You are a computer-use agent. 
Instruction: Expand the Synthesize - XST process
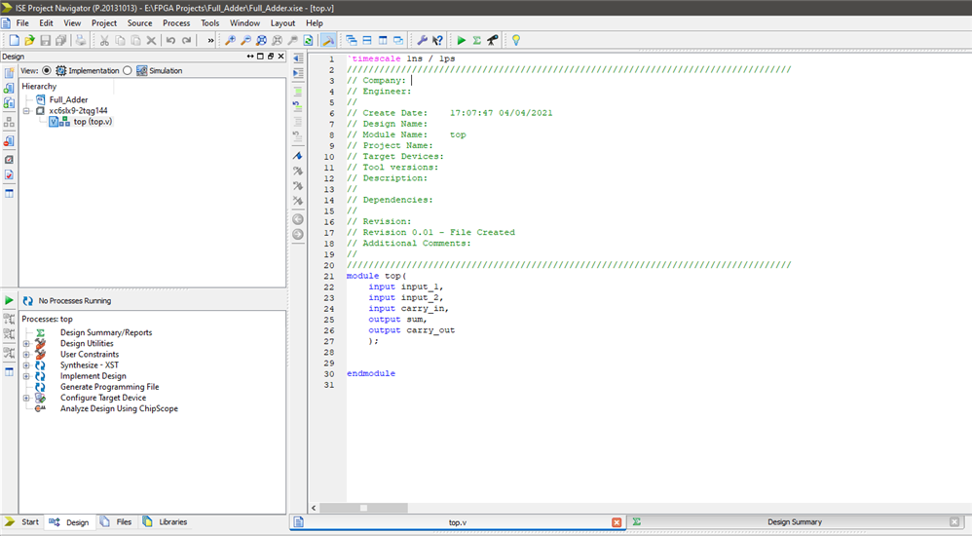26,365
